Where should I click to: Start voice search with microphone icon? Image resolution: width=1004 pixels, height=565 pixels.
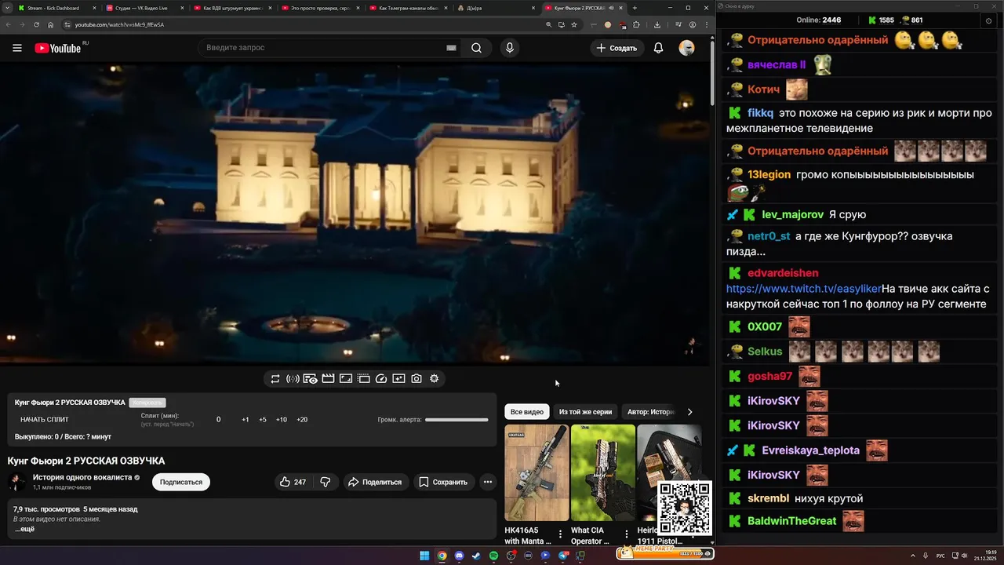[510, 48]
